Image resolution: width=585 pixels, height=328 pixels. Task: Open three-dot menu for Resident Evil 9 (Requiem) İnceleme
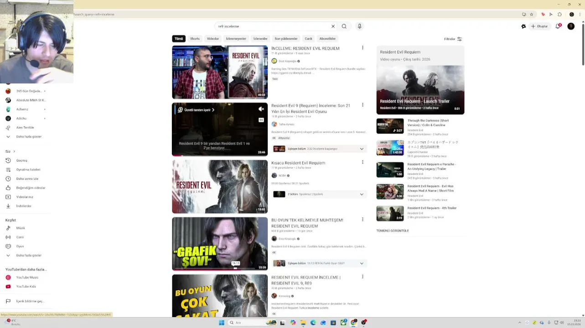pos(362,105)
